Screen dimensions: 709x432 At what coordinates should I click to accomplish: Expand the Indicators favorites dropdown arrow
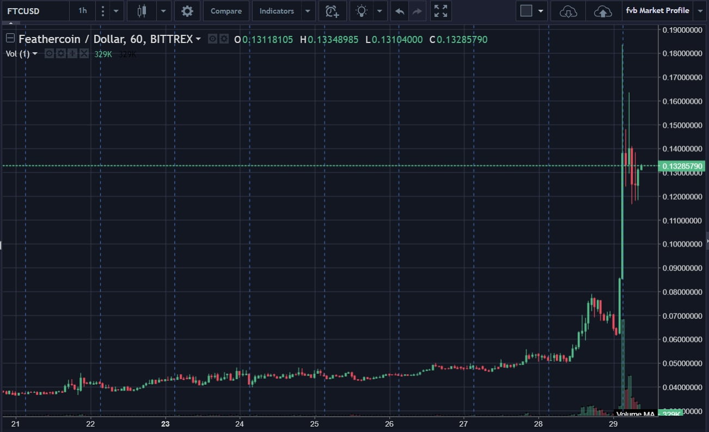coord(308,11)
